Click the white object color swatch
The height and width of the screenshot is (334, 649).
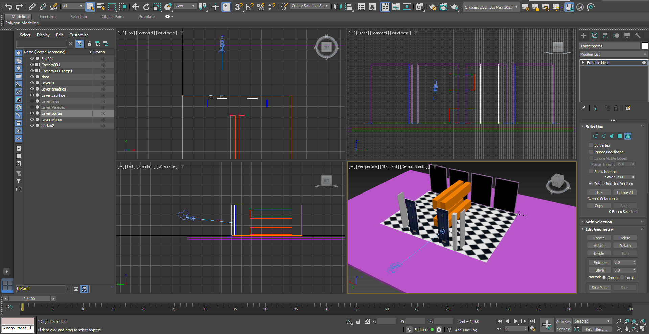[x=645, y=46]
